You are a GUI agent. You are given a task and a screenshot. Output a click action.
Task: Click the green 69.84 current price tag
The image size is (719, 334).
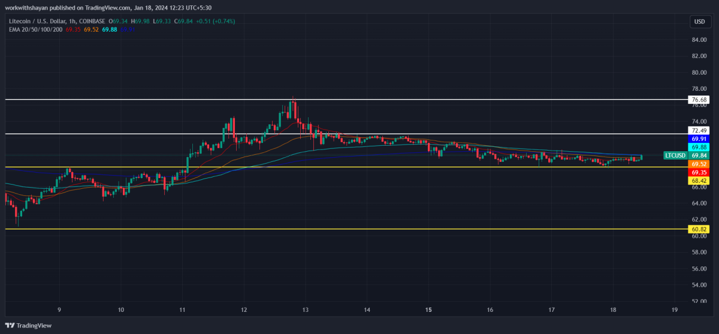click(x=699, y=155)
